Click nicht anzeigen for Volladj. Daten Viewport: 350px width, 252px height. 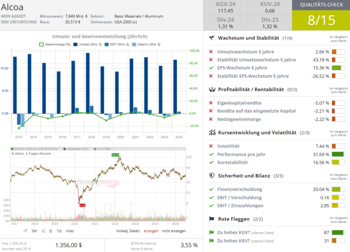pos(174,231)
